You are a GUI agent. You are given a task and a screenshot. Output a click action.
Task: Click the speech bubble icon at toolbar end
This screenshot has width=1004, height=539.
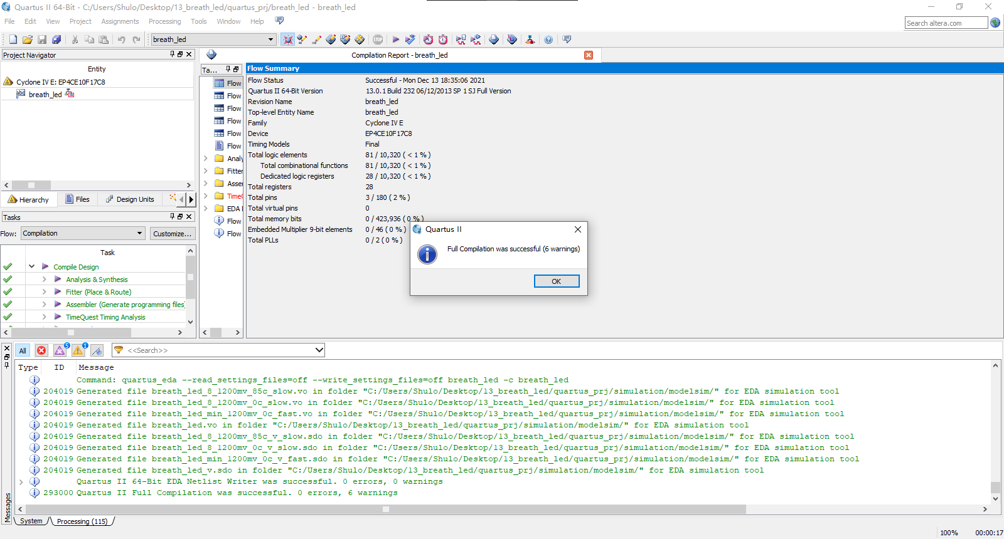point(567,39)
